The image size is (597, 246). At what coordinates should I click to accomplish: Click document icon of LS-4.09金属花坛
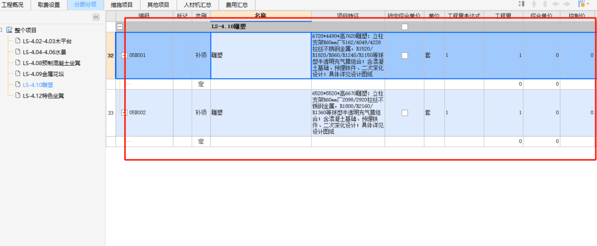(18, 74)
